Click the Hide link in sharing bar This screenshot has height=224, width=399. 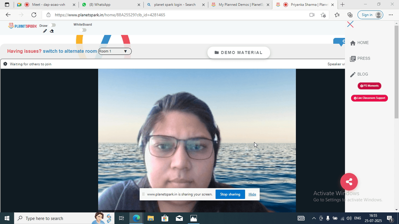click(252, 194)
